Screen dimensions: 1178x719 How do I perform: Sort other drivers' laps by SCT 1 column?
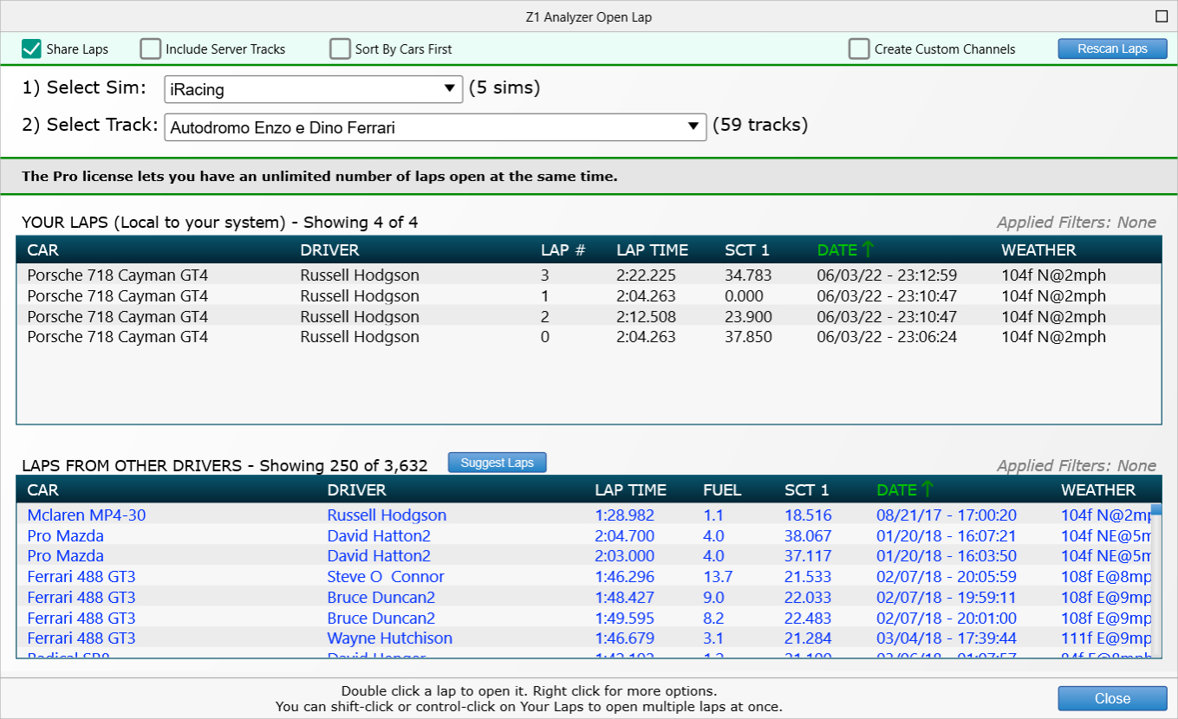pos(807,490)
